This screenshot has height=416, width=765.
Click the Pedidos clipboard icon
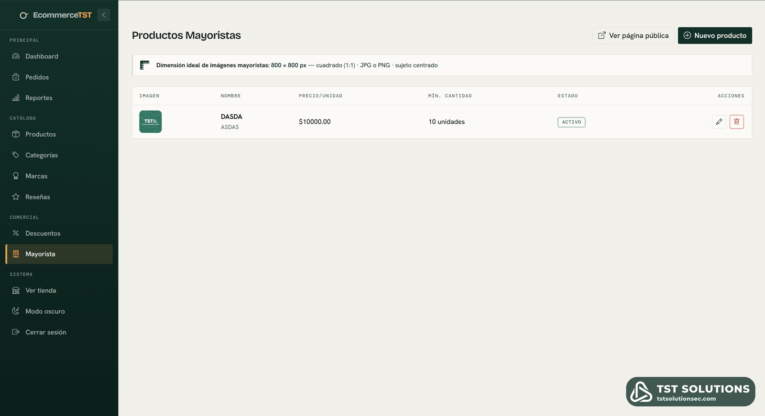coord(16,77)
